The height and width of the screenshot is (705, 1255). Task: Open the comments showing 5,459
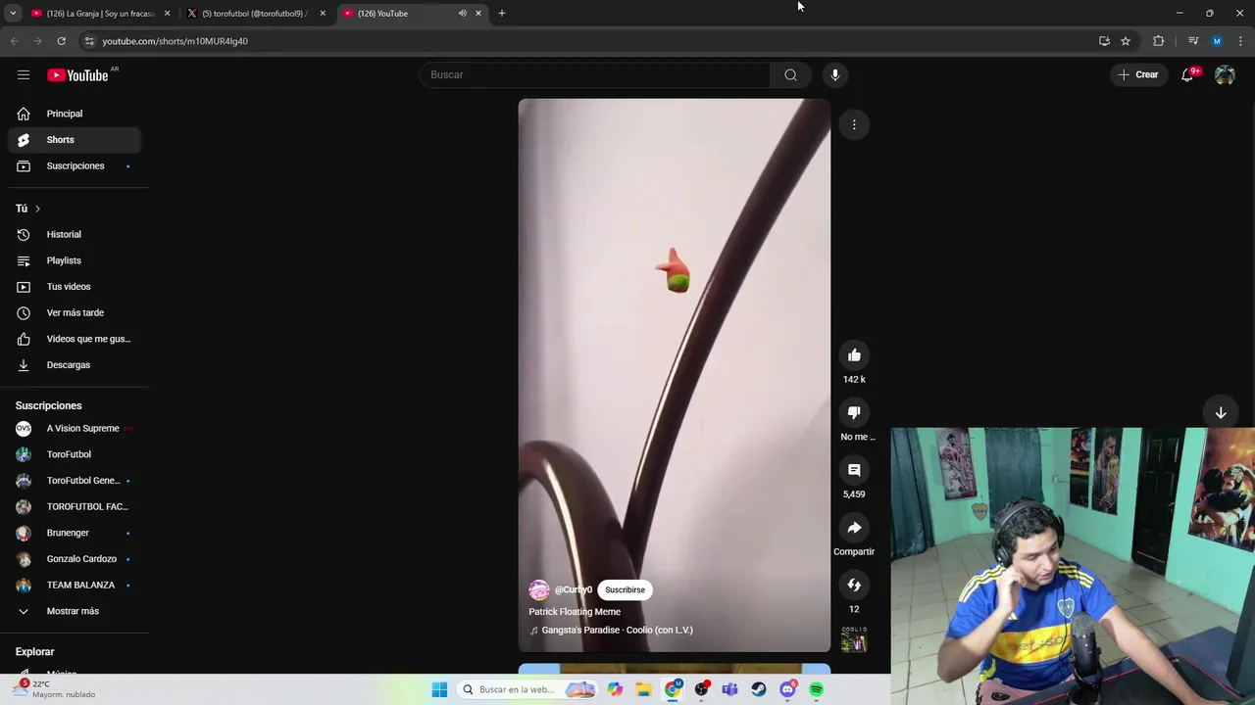854,470
